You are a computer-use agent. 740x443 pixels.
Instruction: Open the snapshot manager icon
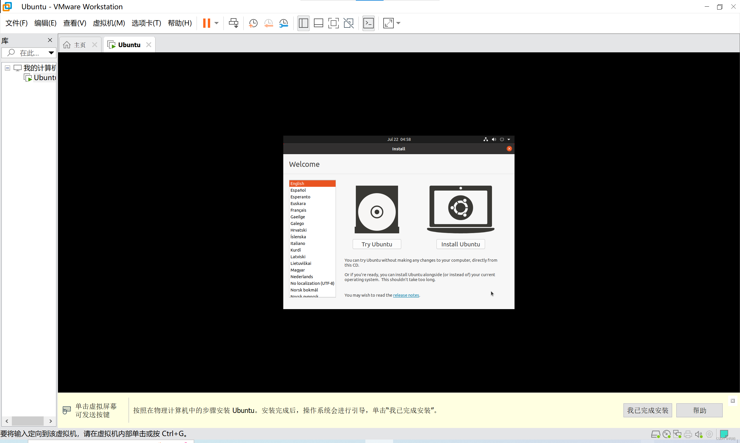point(284,23)
